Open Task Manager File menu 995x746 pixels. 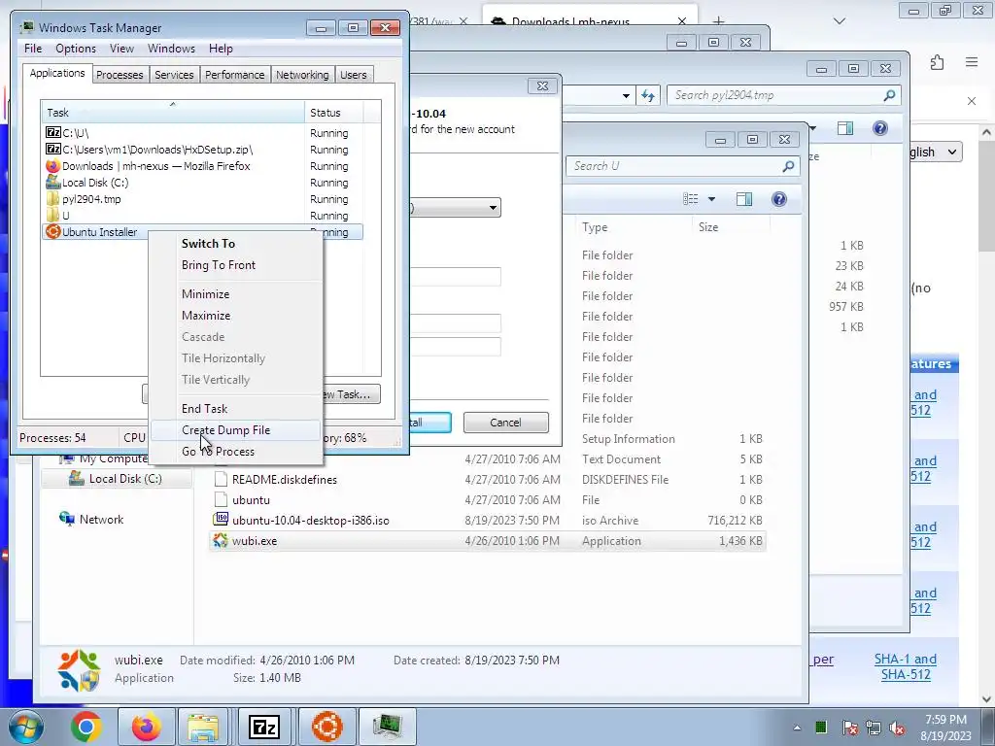click(33, 49)
